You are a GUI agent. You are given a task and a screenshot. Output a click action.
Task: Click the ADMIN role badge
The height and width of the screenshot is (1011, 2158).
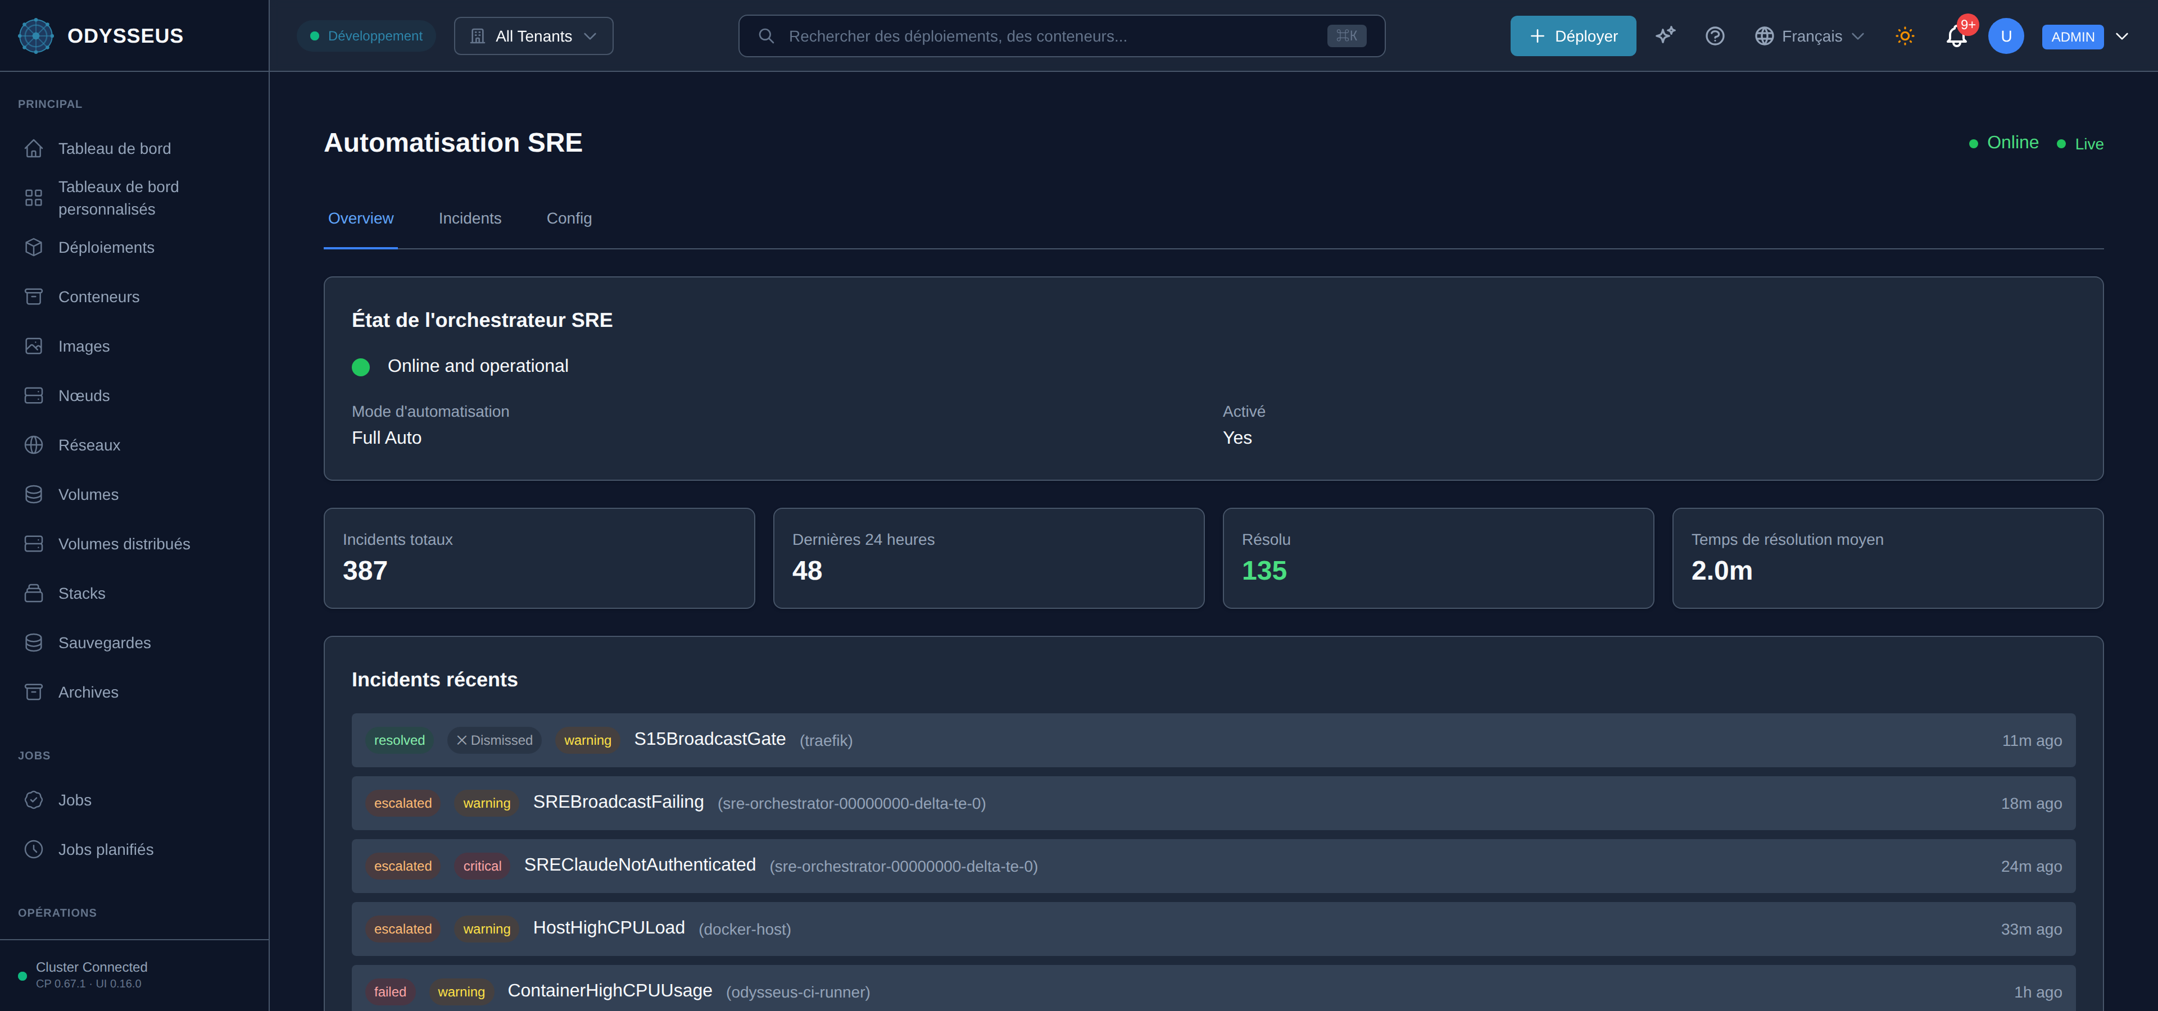pyautogui.click(x=2073, y=37)
